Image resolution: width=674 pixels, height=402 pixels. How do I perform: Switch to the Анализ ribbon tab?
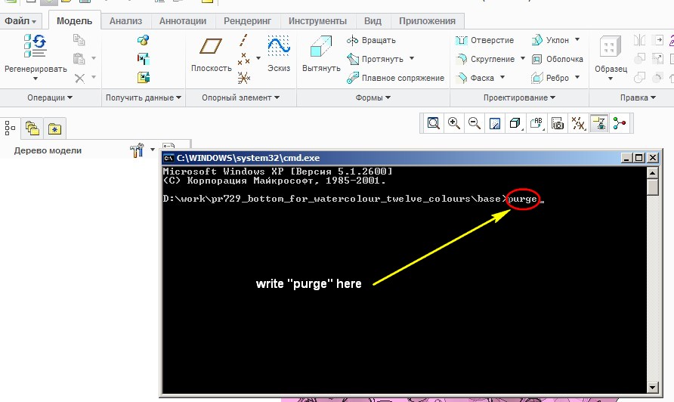coord(125,20)
